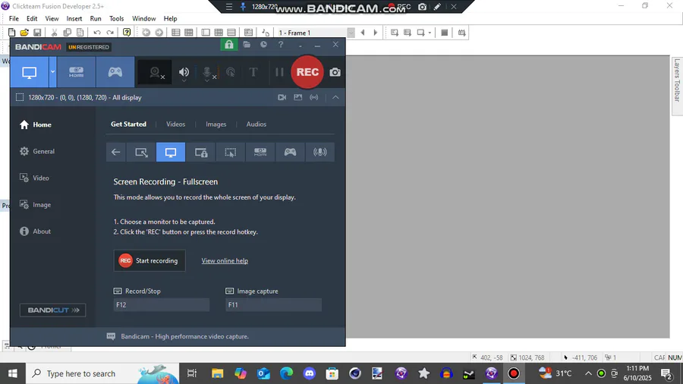Switch to Images tab

coord(216,124)
